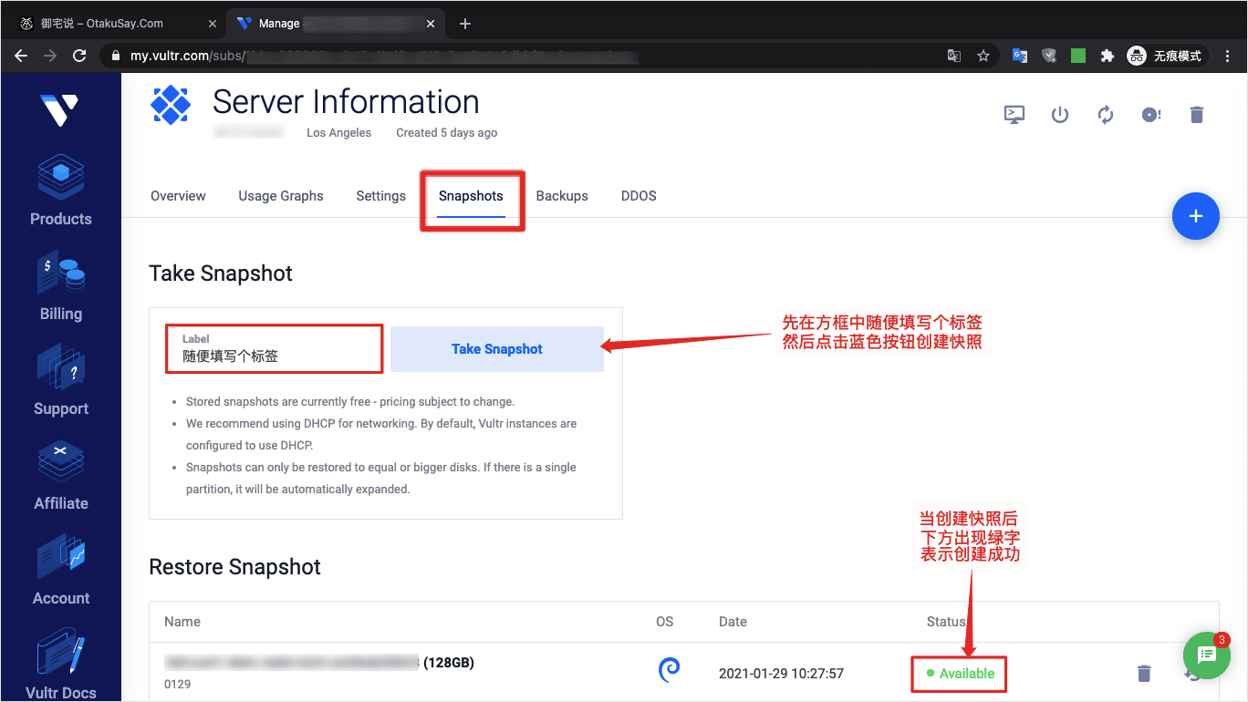Open the Products sidebar section
This screenshot has height=702, width=1248.
click(x=60, y=190)
